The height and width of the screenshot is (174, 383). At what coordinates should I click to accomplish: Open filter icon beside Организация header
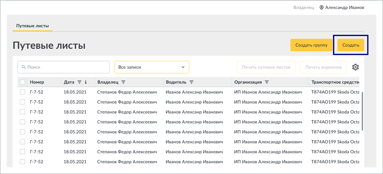tap(267, 83)
